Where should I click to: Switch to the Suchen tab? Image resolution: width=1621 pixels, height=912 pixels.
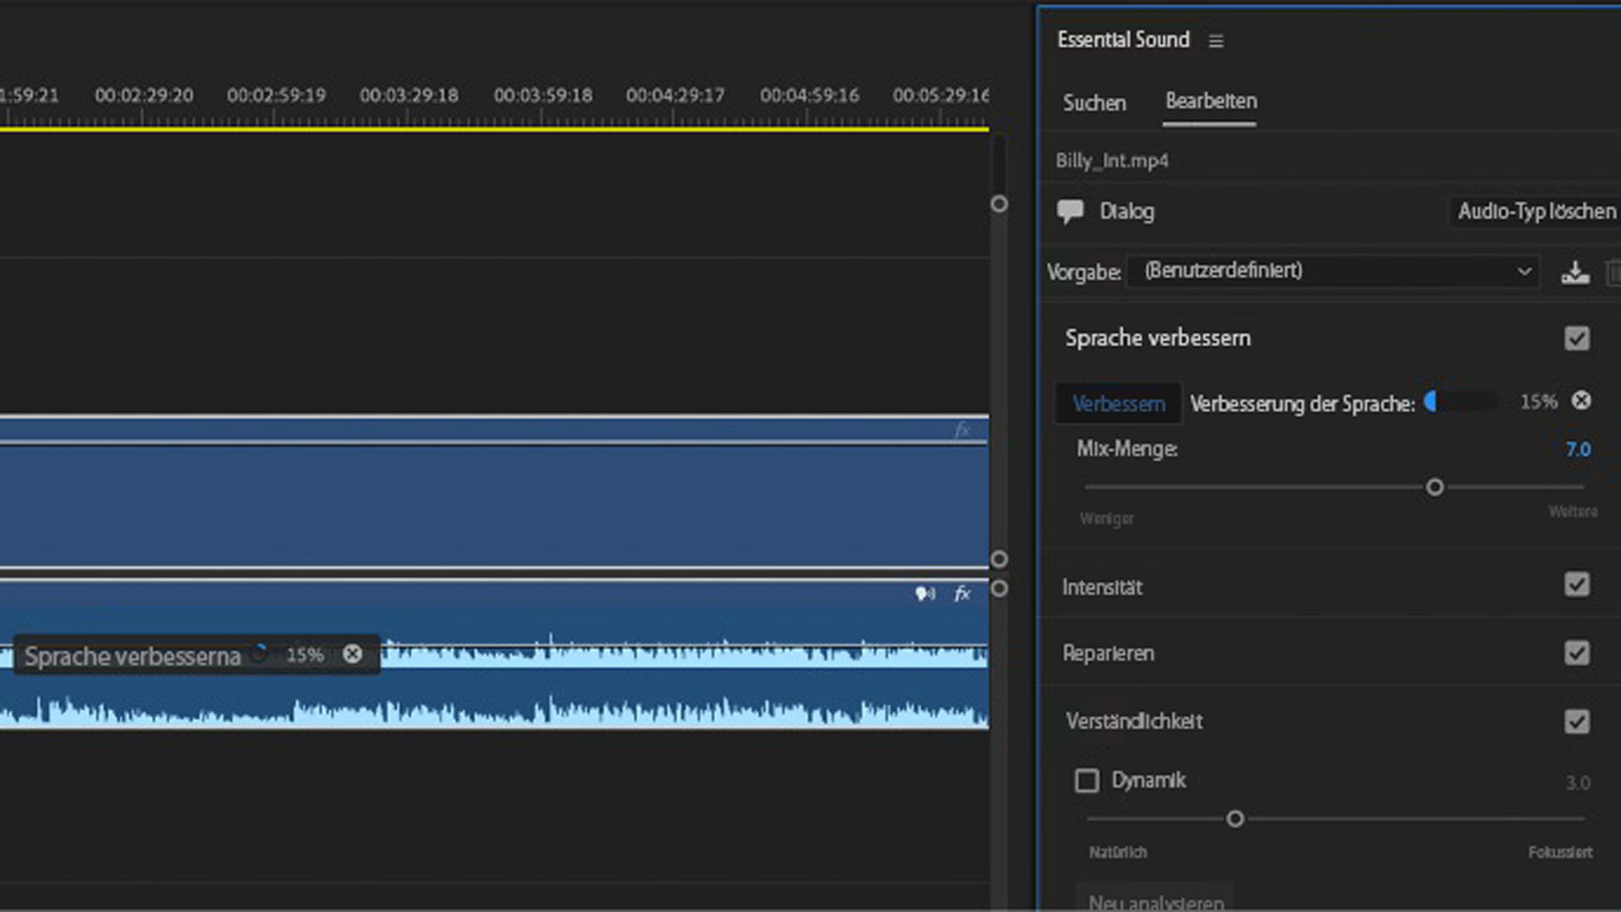1094,103
